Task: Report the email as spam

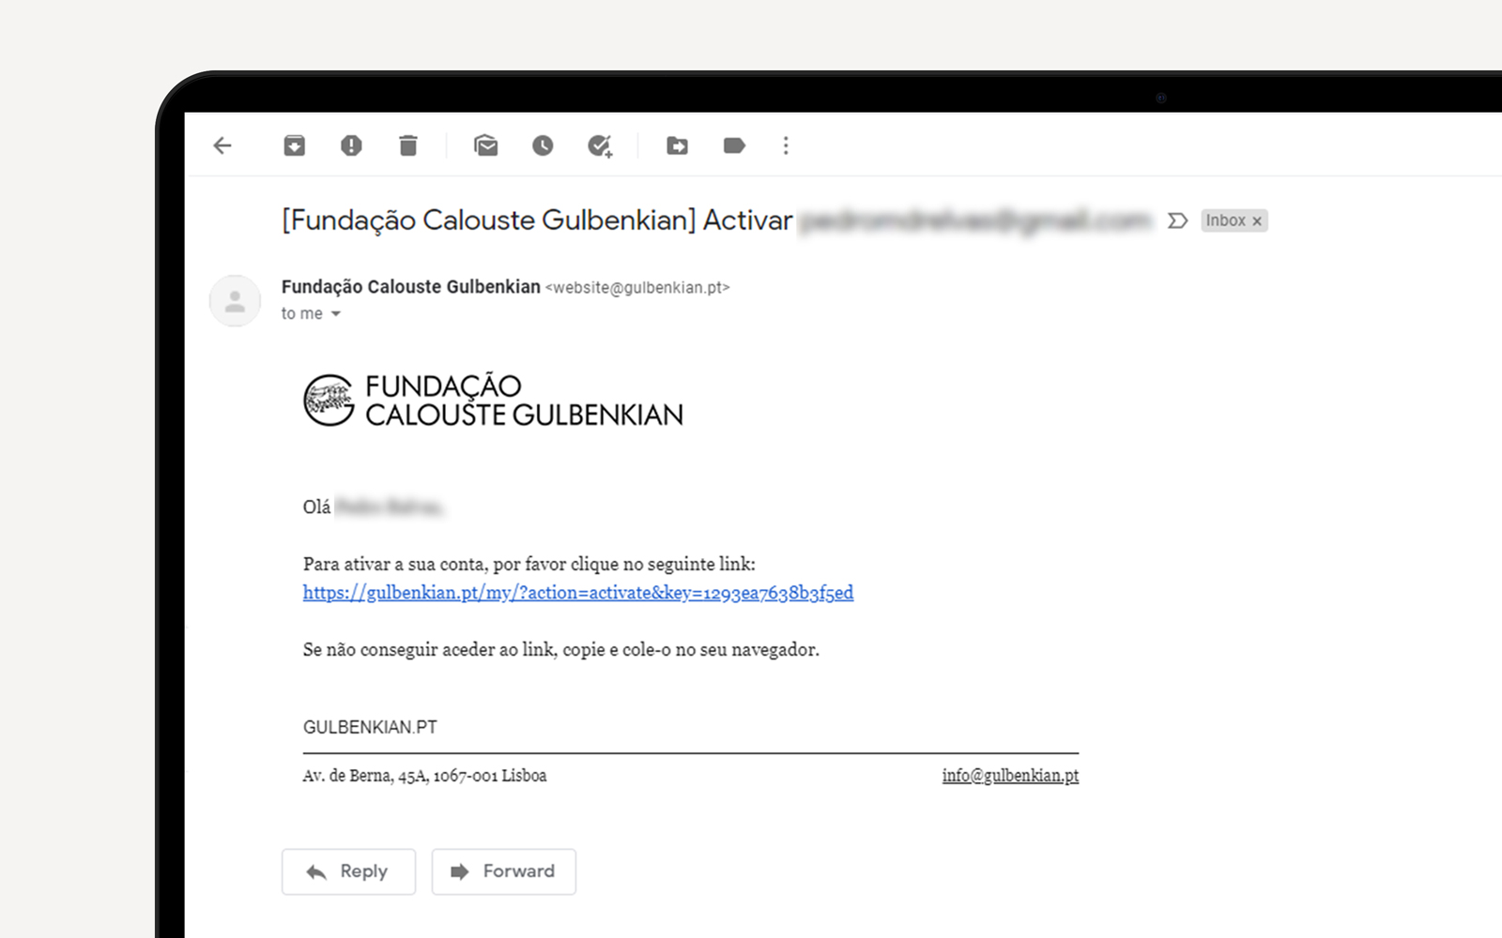Action: click(x=351, y=145)
